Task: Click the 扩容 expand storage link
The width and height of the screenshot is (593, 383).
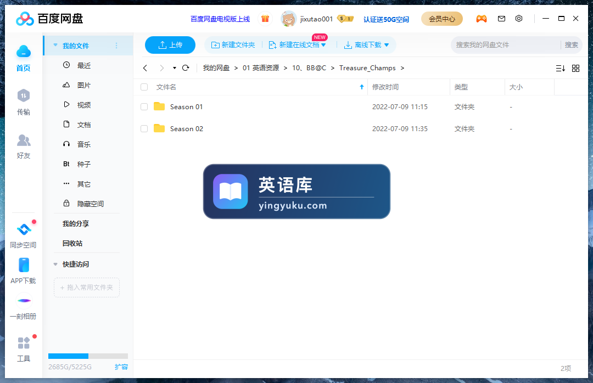Action: coord(121,367)
